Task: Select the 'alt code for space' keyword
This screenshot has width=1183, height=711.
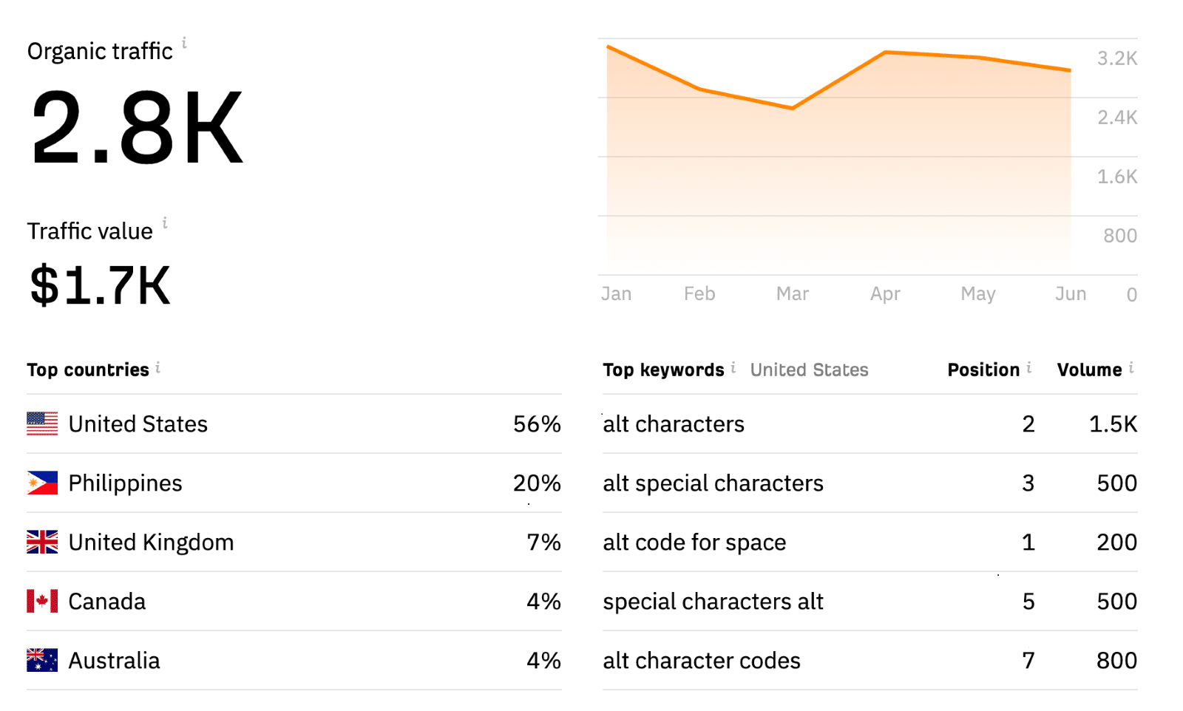Action: 694,542
